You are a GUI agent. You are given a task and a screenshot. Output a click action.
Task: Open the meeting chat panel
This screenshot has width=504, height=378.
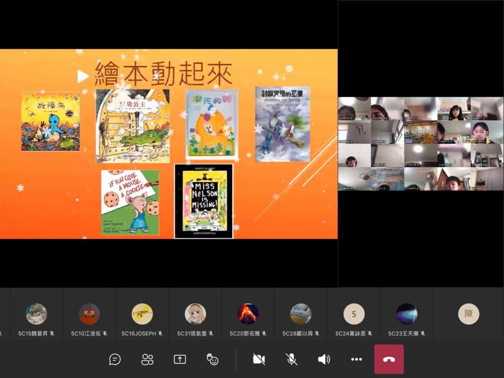coord(115,359)
